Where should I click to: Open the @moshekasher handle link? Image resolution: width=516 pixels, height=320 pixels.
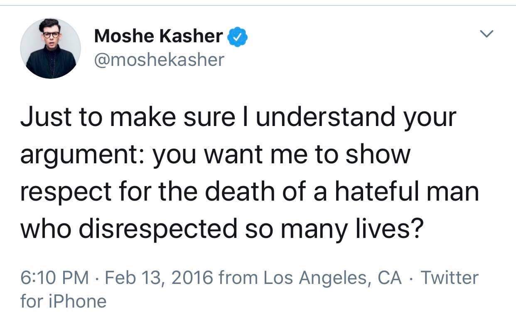click(159, 60)
